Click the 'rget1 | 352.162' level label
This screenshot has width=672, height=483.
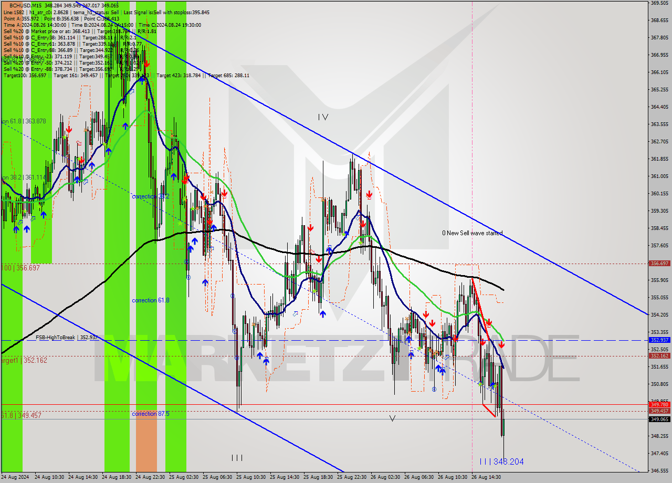tap(24, 361)
